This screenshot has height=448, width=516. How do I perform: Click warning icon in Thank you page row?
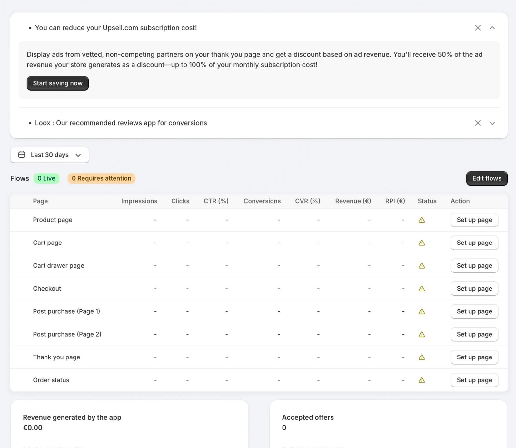pyautogui.click(x=422, y=357)
